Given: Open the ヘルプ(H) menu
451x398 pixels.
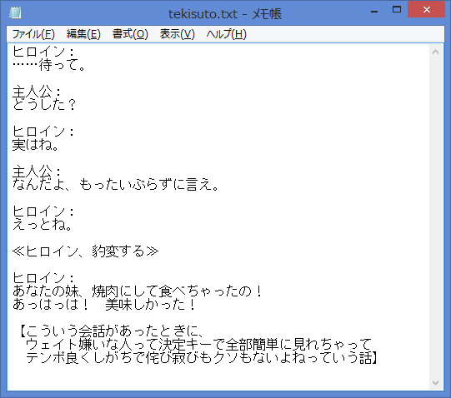Looking at the screenshot, I should (x=227, y=34).
